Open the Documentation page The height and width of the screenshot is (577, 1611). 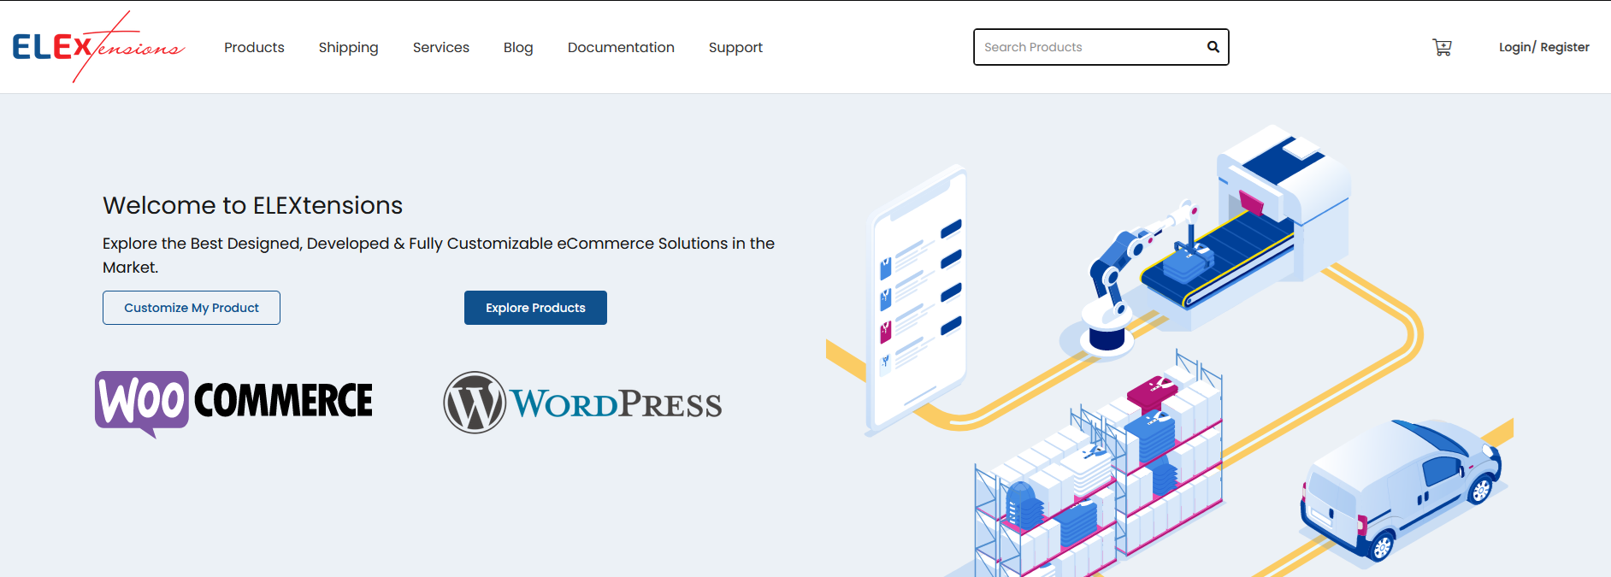point(621,48)
